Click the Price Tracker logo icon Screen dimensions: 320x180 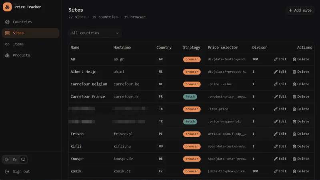pos(7,7)
